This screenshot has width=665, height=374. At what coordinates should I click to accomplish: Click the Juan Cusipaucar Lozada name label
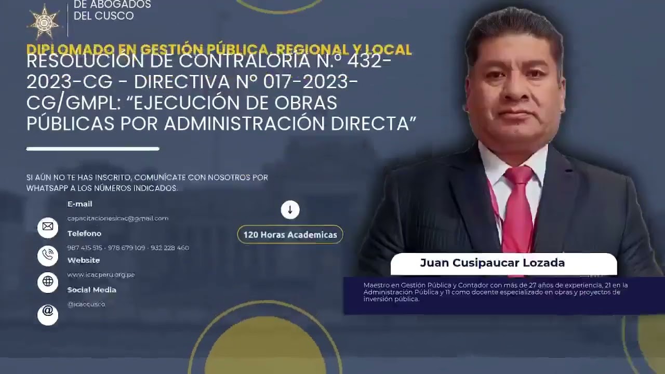point(492,263)
